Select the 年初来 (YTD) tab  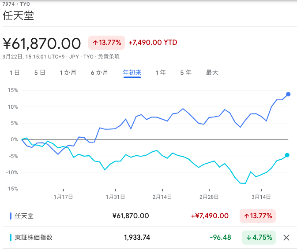coord(132,73)
